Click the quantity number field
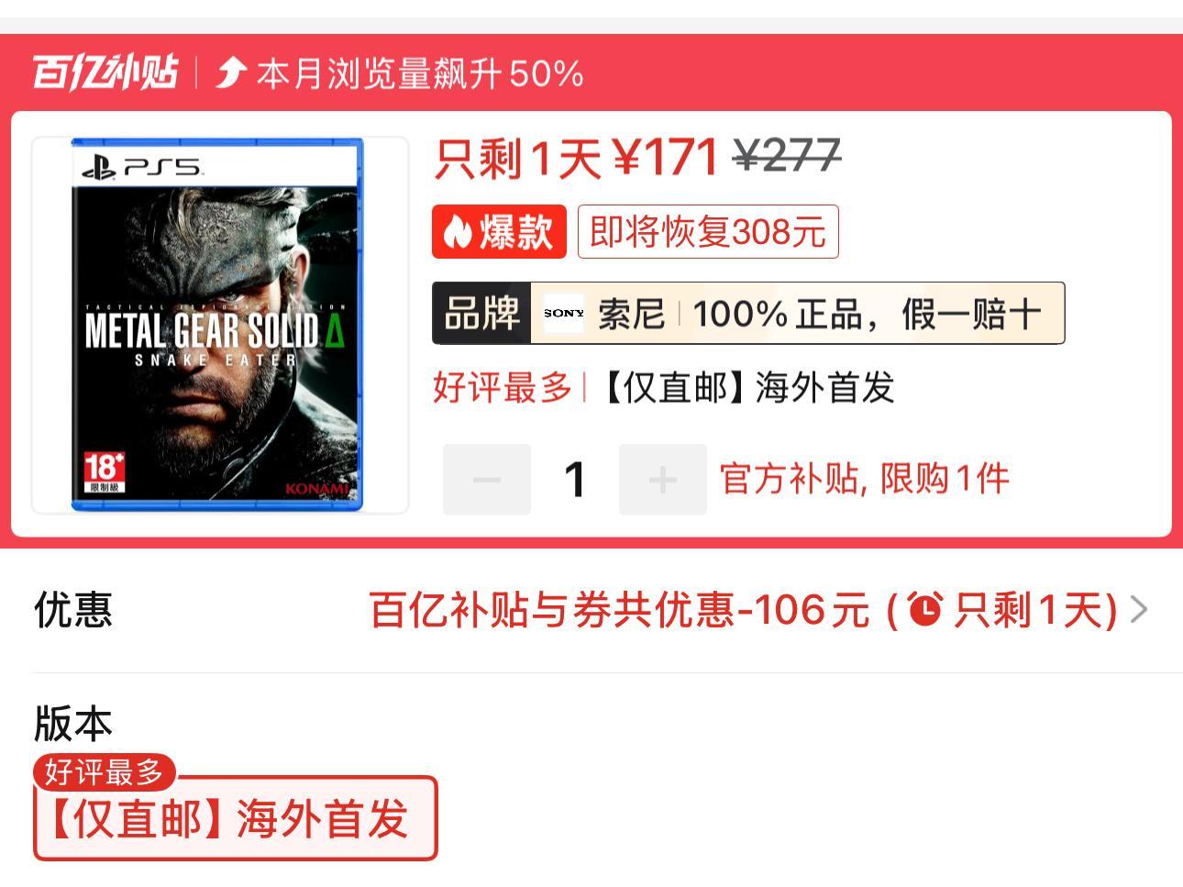Image resolution: width=1183 pixels, height=887 pixels. pos(575,479)
